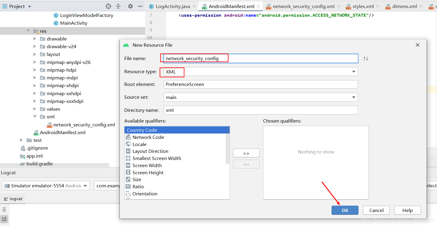Select Ratio qualifier
Viewport: 437px width, 226px height.
tap(175, 187)
